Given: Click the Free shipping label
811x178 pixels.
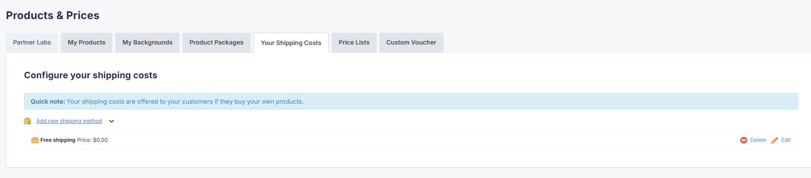Looking at the screenshot, I should (58, 140).
